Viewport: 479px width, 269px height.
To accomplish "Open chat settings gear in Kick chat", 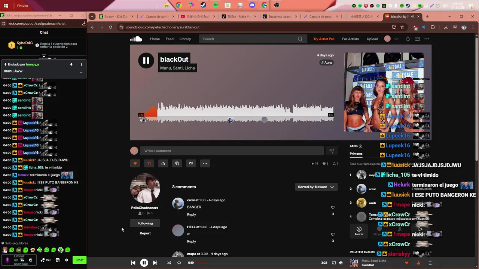I will [67, 260].
